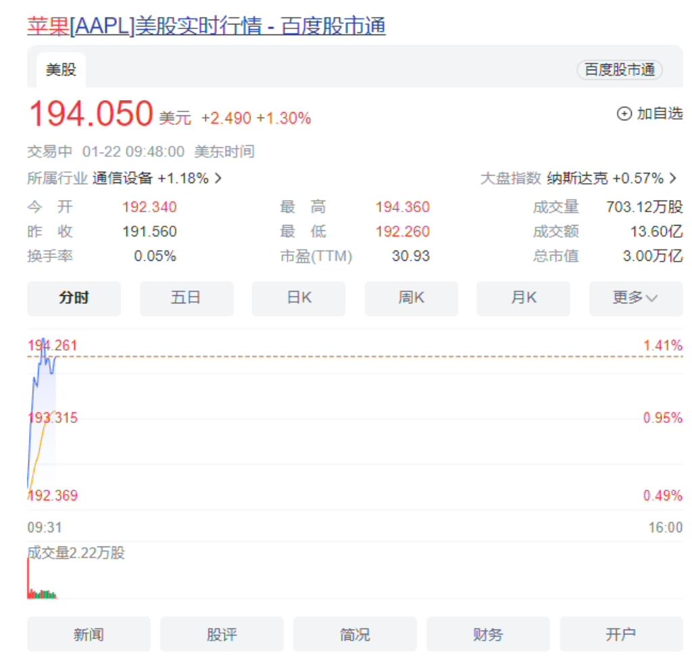Click the 今开 value 192.340
Image resolution: width=692 pixels, height=660 pixels.
(x=149, y=207)
